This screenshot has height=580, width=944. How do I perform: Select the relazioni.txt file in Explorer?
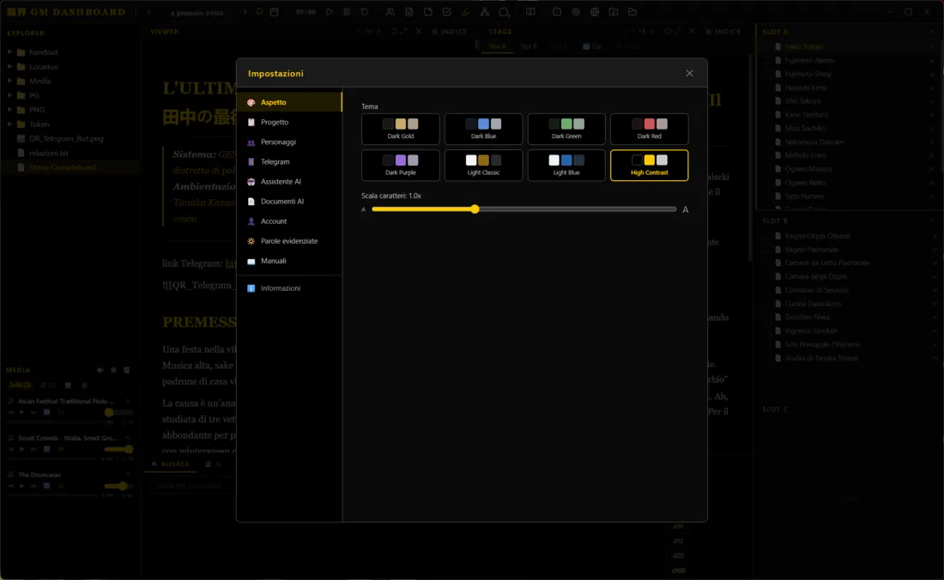49,153
